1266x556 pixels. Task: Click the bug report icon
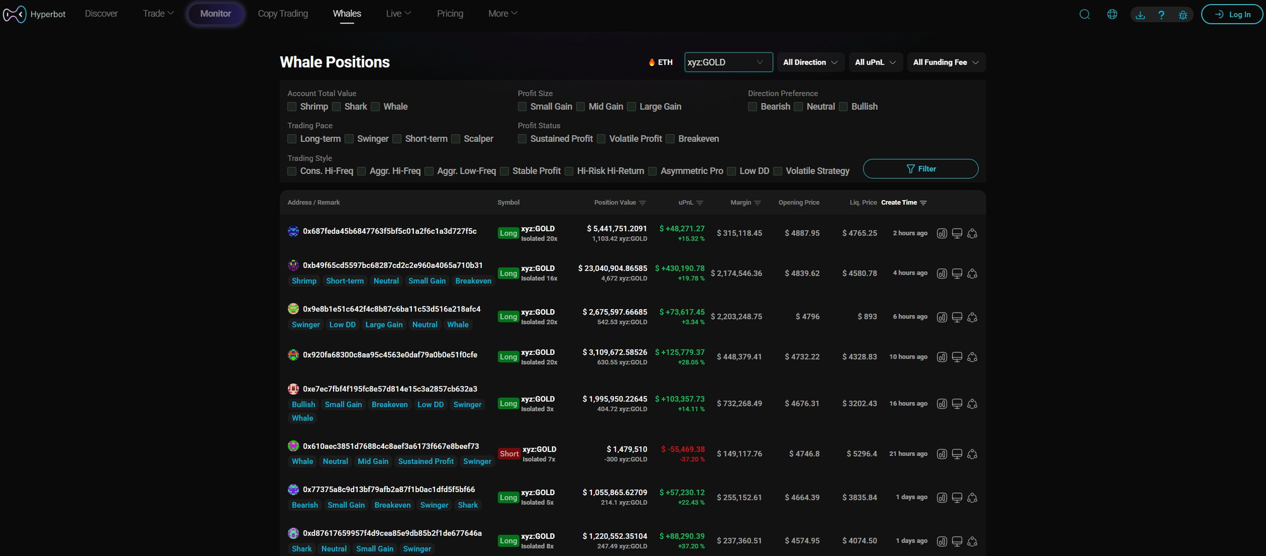(1182, 15)
